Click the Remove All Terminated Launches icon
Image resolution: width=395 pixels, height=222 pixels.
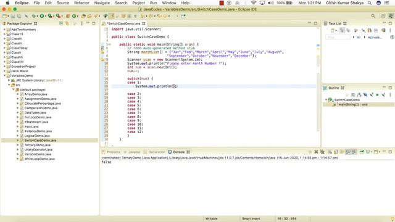(x=322, y=152)
